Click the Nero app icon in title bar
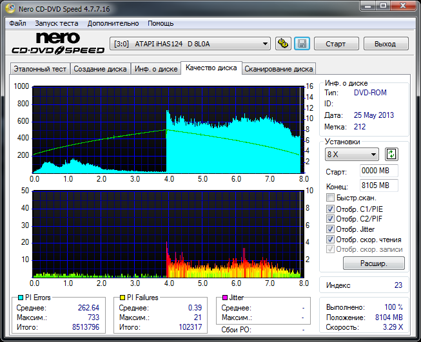The image size is (421, 342). pos(10,8)
